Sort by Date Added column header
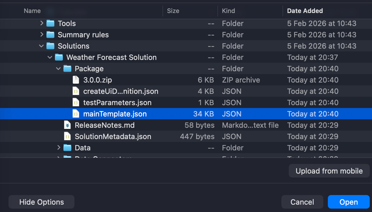Screen dimensions: 372x212 pyautogui.click(x=305, y=11)
